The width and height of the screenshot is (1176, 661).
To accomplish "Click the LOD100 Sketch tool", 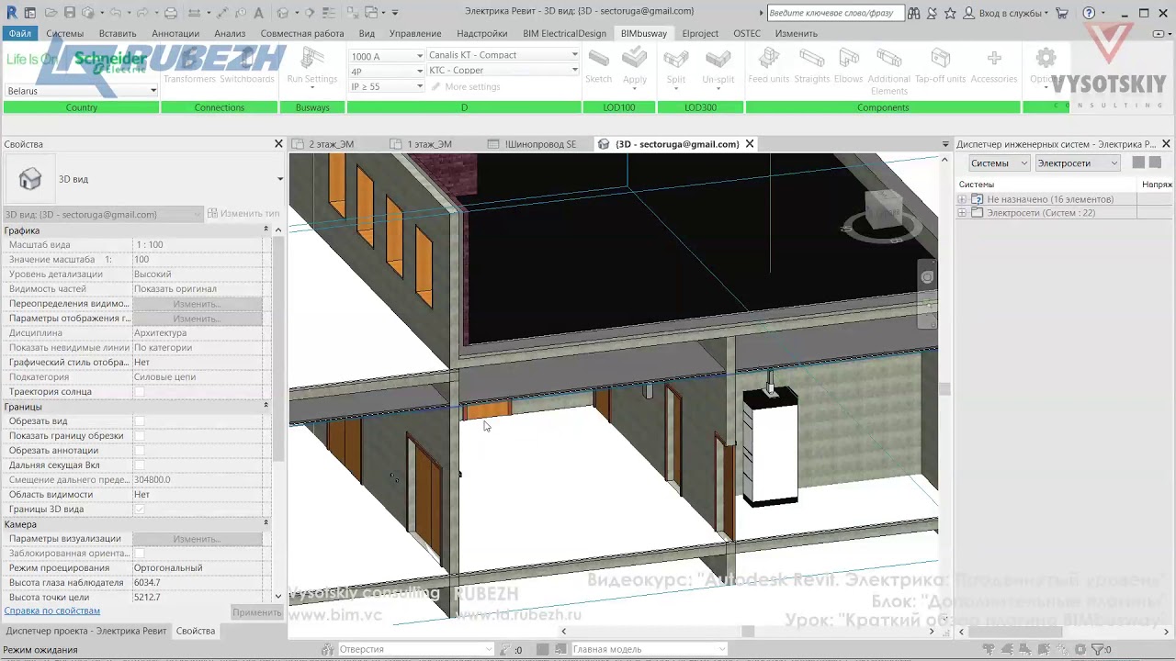I will [x=599, y=67].
